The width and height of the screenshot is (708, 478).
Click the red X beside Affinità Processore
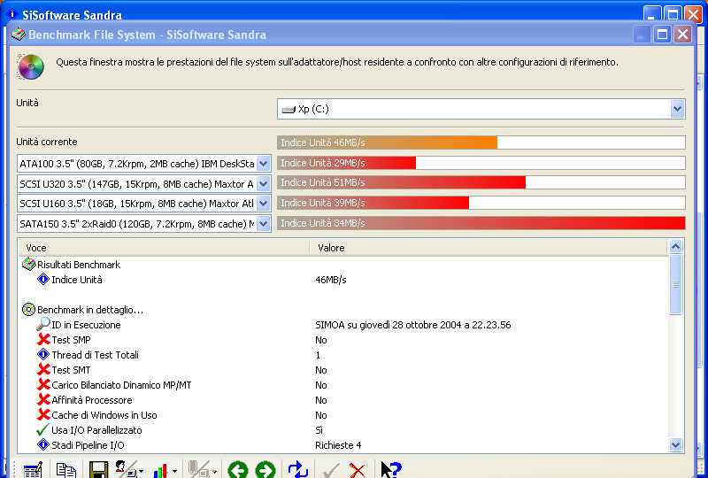(43, 399)
